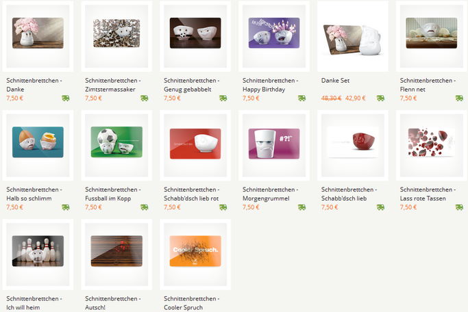Open the Autsch! wooden board image

coord(116,251)
